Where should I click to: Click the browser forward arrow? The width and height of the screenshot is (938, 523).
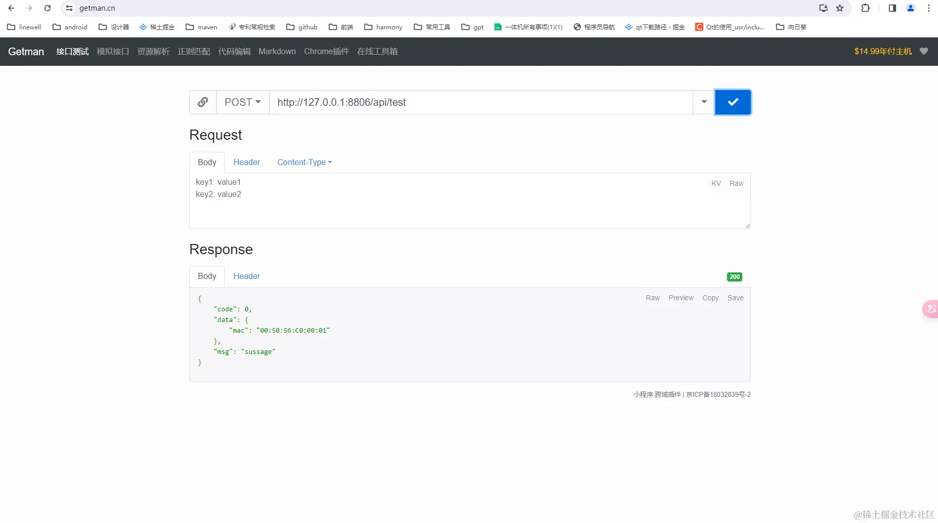pyautogui.click(x=29, y=8)
